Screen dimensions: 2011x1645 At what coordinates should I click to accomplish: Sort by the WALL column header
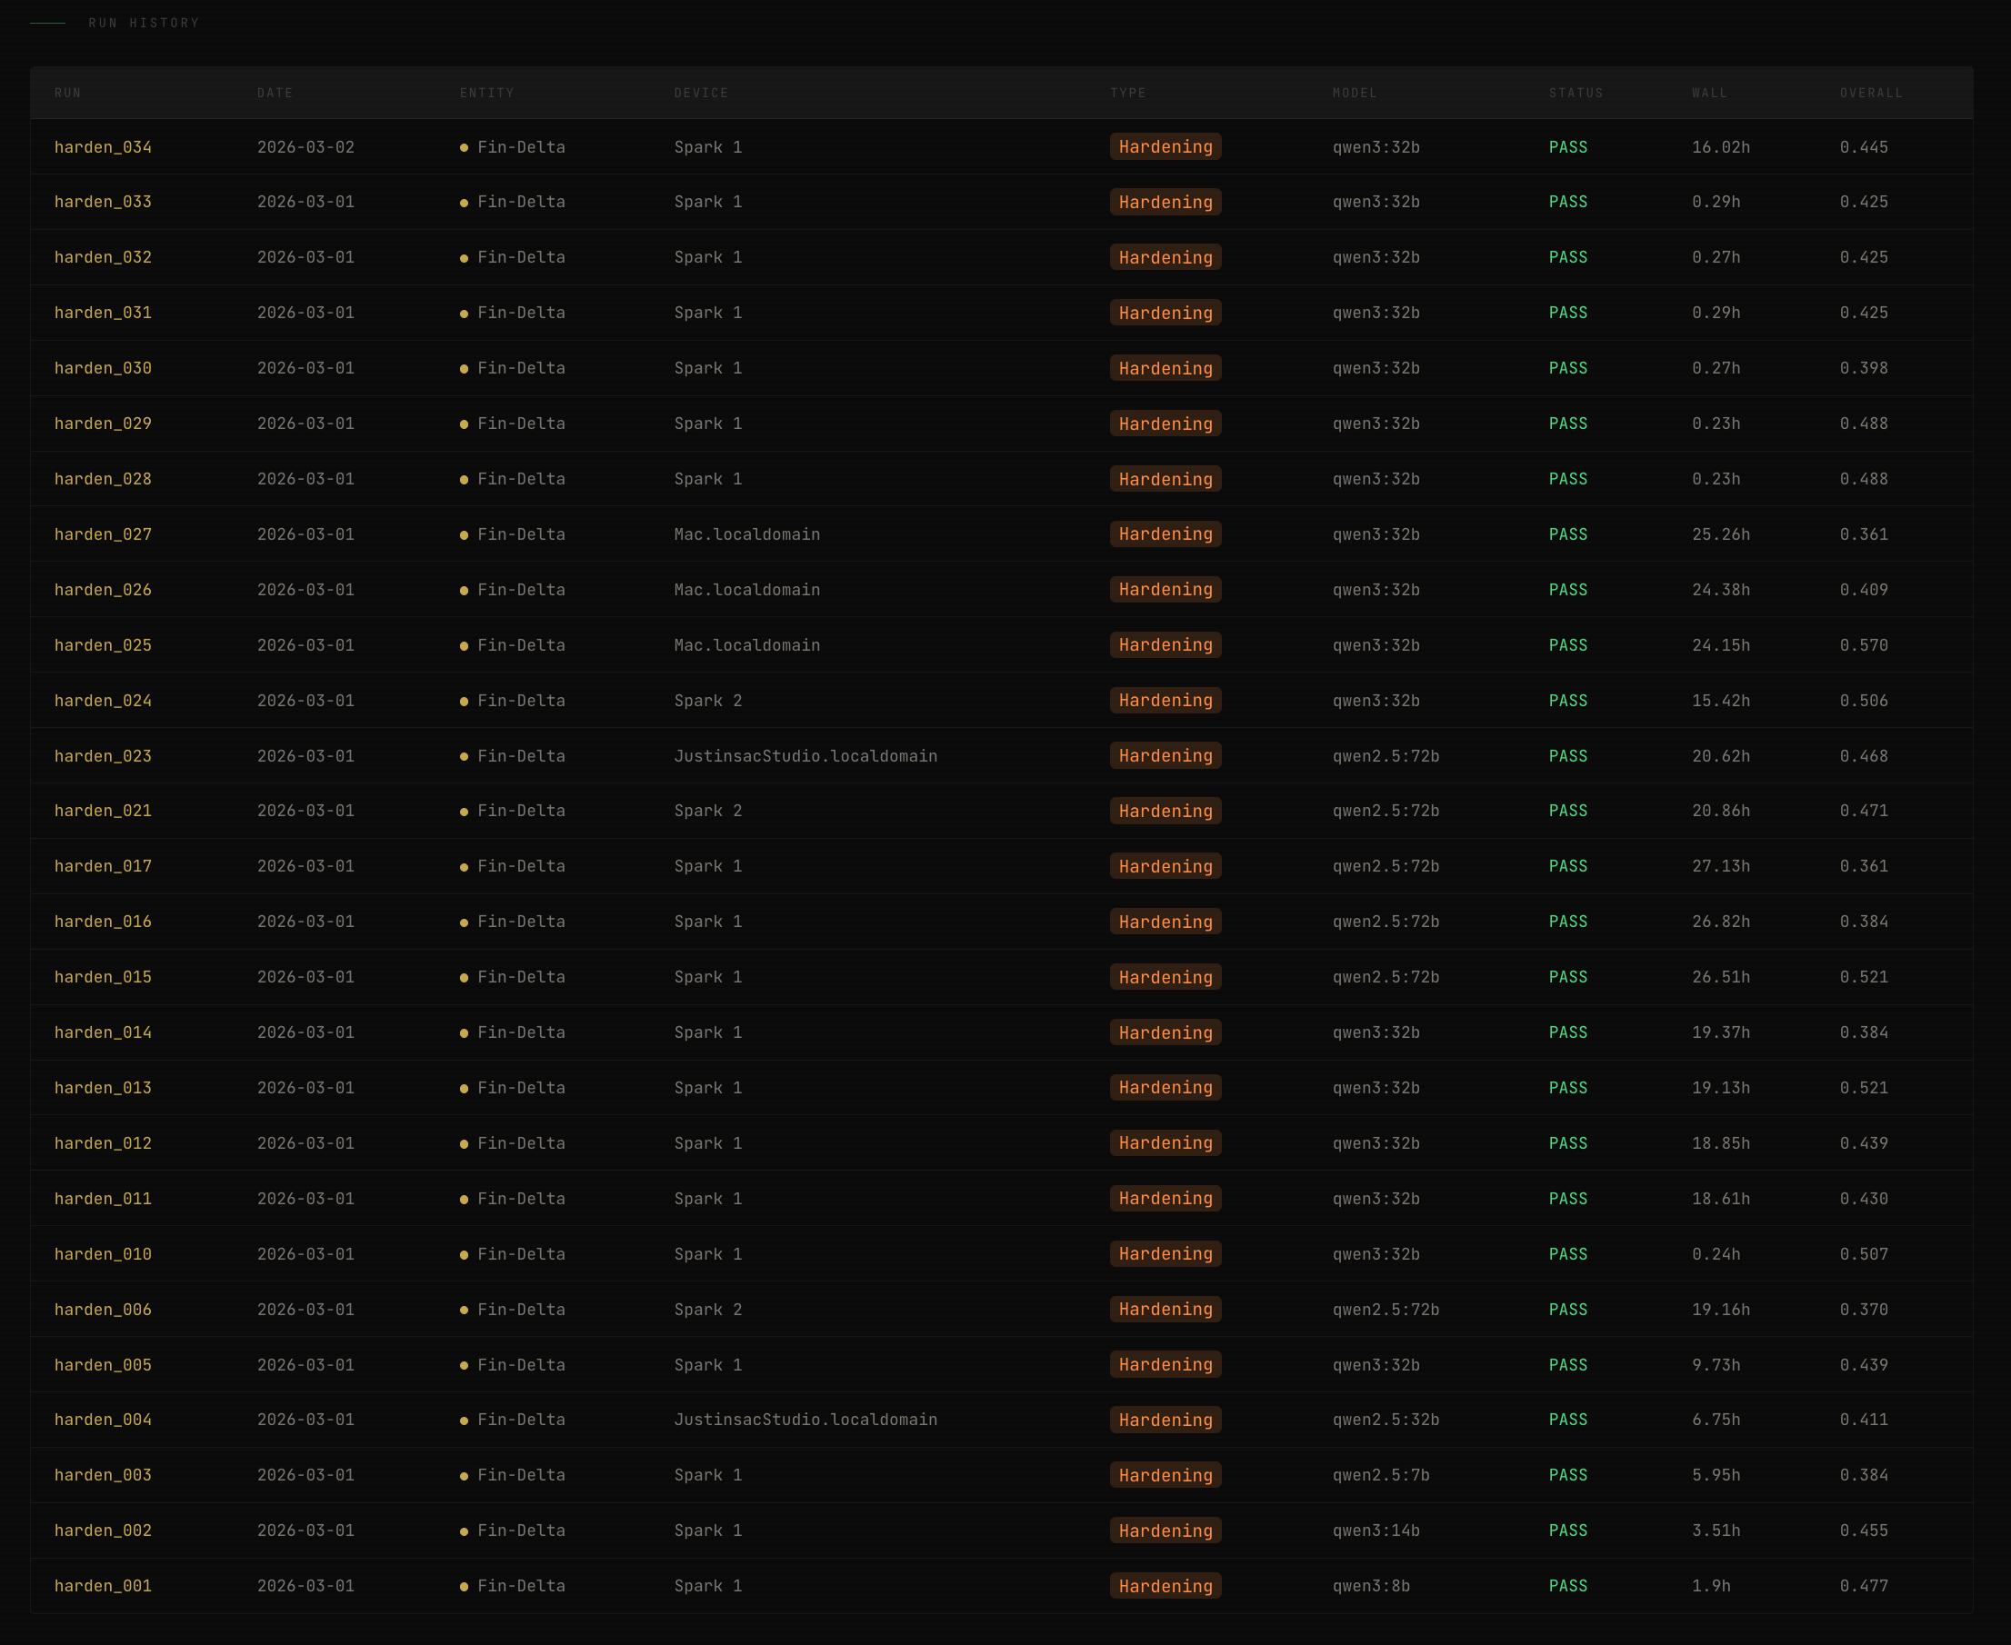pos(1710,93)
